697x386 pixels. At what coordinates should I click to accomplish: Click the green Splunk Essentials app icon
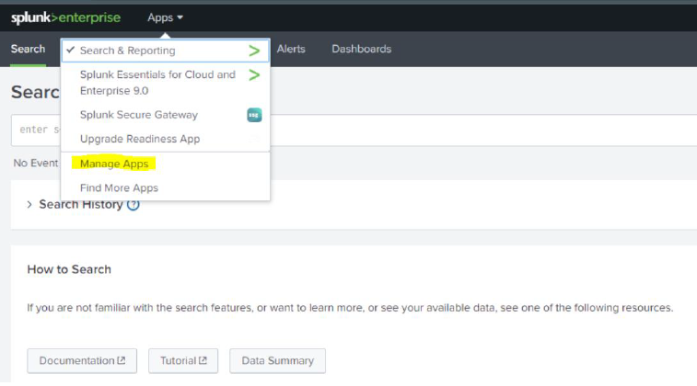(x=254, y=74)
